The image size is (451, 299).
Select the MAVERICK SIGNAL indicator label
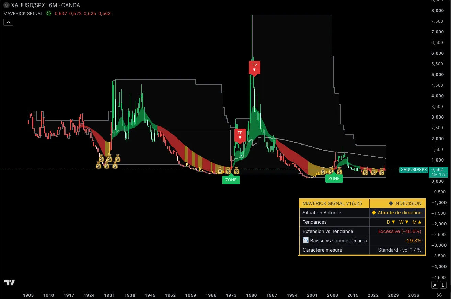click(x=23, y=14)
